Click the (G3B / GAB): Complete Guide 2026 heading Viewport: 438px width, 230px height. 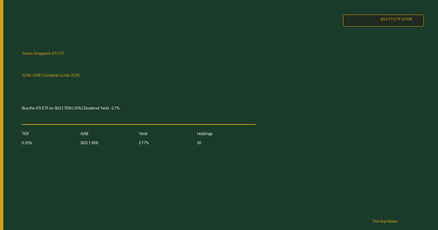click(50, 76)
